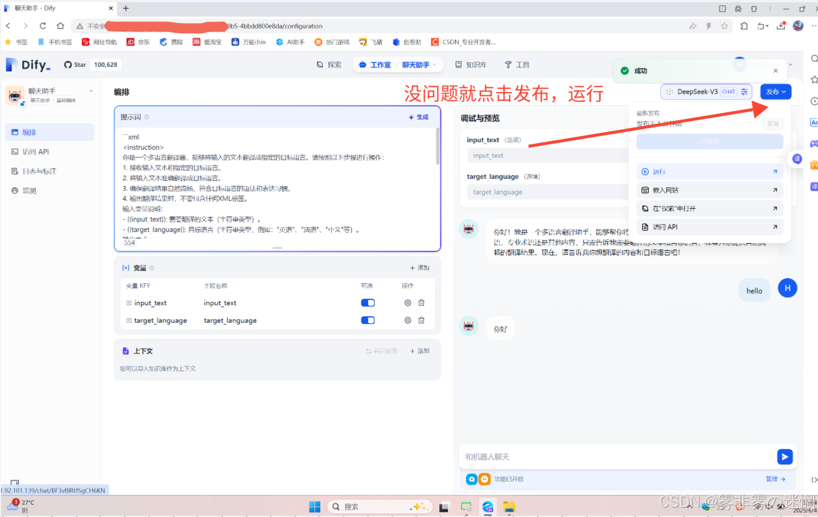Open the 携程 bookmark

(x=171, y=42)
